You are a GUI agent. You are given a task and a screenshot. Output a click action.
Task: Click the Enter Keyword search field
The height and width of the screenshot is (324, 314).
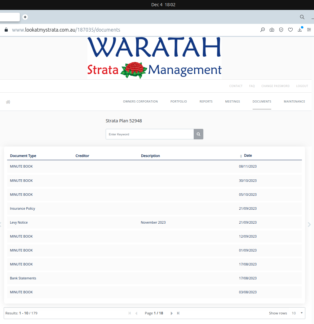click(x=150, y=134)
